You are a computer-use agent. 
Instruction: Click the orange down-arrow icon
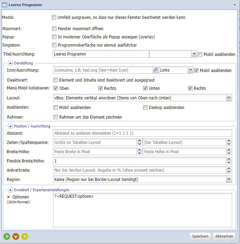click(16, 236)
